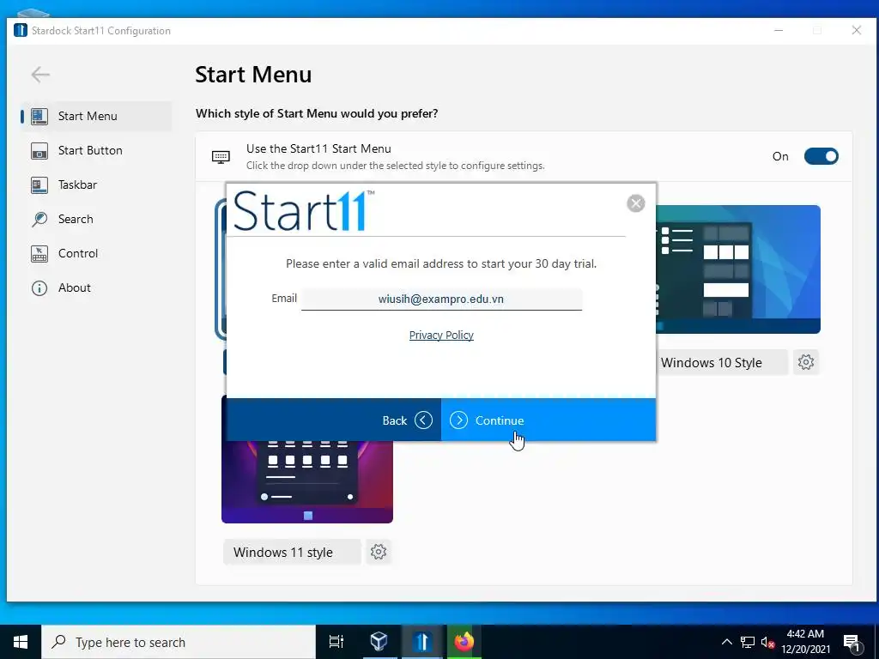This screenshot has height=659, width=879.
Task: Open VirtualBox cube icon on taskbar
Action: tap(379, 642)
